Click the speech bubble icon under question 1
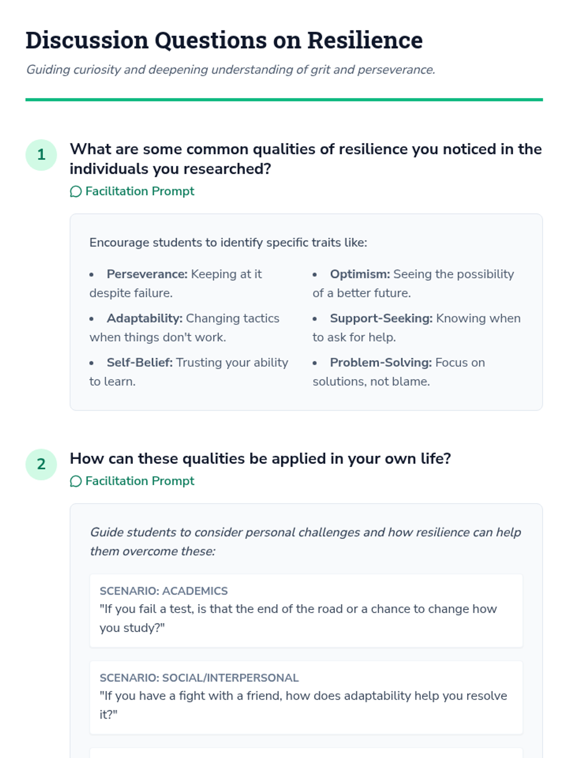Viewport: 568px width, 758px height. (76, 191)
